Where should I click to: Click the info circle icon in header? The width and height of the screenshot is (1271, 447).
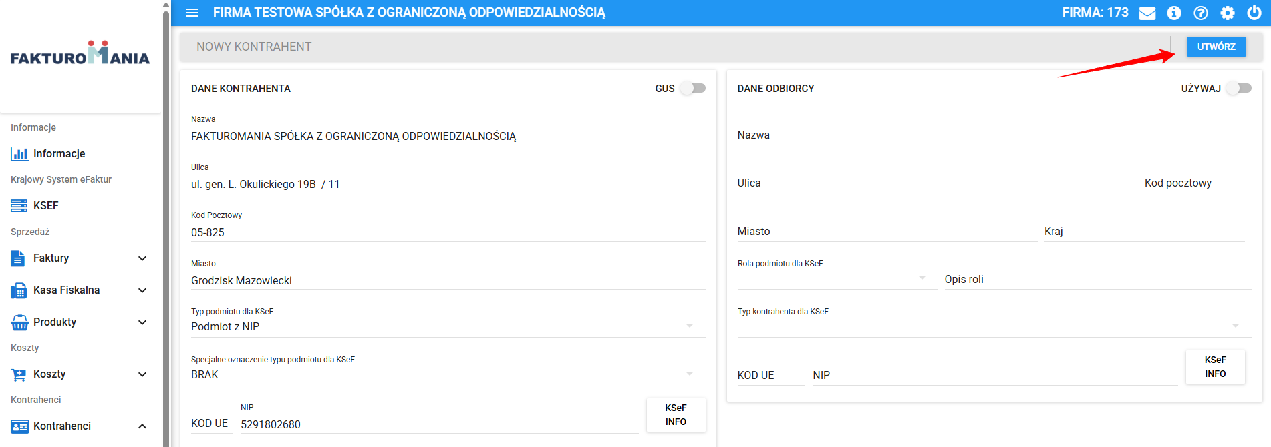click(1174, 13)
